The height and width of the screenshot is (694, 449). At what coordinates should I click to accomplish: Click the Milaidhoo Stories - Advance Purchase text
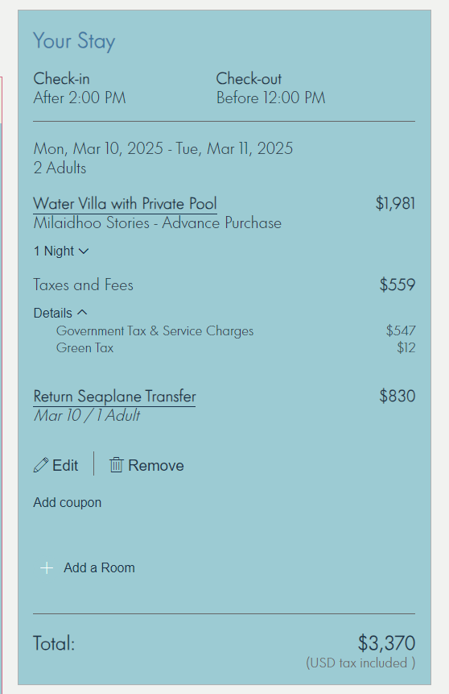pyautogui.click(x=158, y=222)
